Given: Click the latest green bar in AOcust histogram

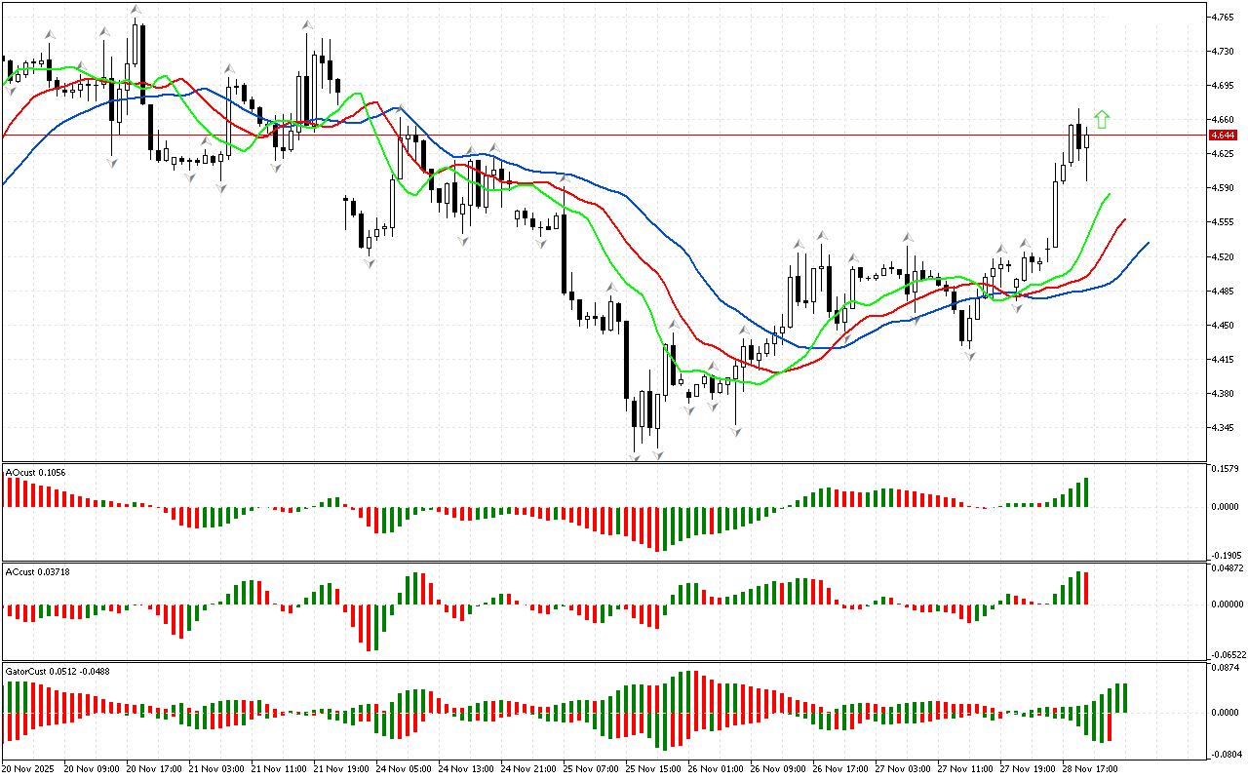Looking at the screenshot, I should [x=1085, y=492].
